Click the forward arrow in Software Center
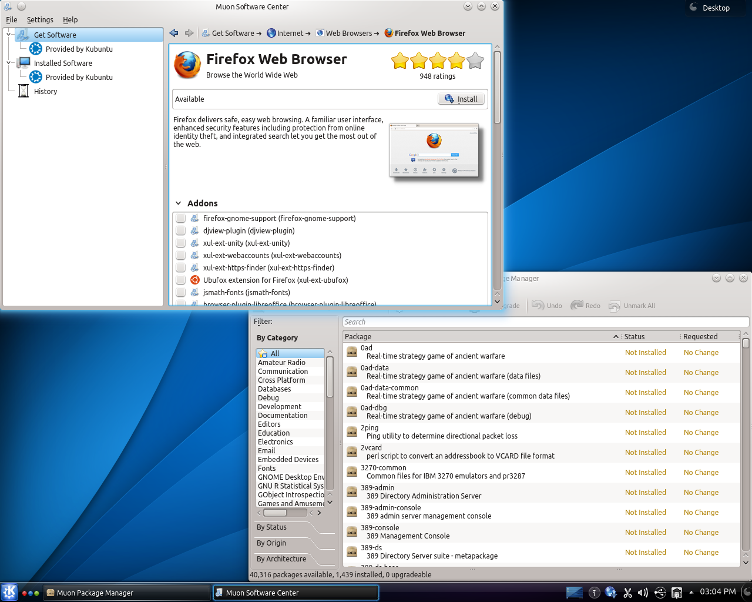Viewport: 752px width, 602px height. 189,33
